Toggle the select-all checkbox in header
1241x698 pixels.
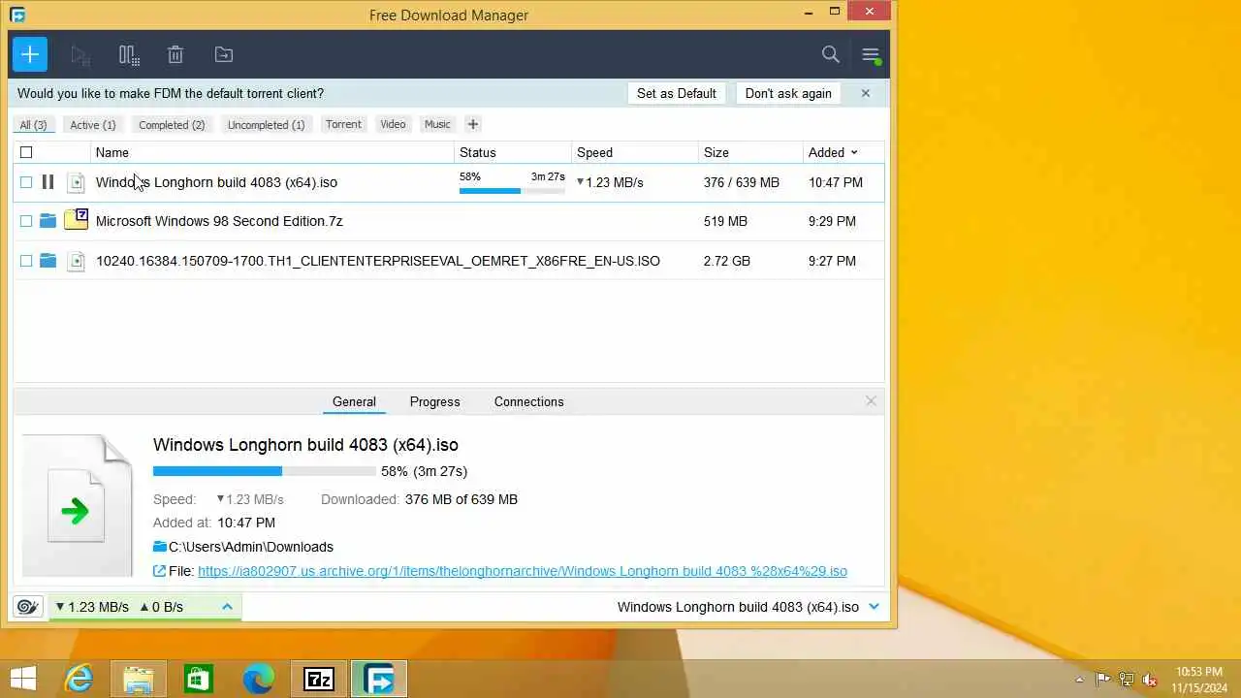pyautogui.click(x=26, y=152)
